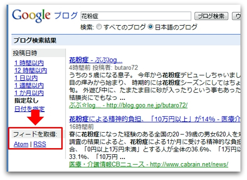Click the フィードを取得: label
247x180 pixels.
click(35, 135)
